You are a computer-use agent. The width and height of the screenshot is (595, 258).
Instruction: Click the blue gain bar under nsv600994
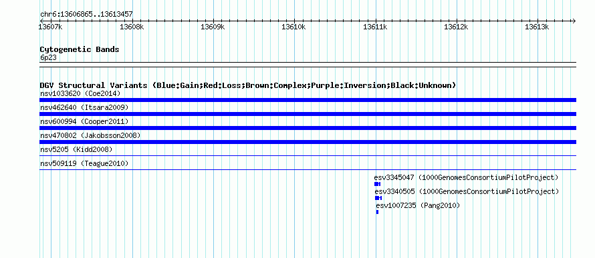click(x=308, y=128)
